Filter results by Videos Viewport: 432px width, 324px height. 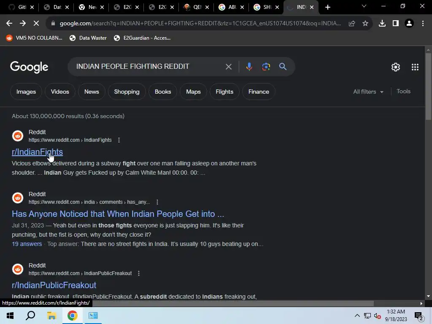(60, 92)
